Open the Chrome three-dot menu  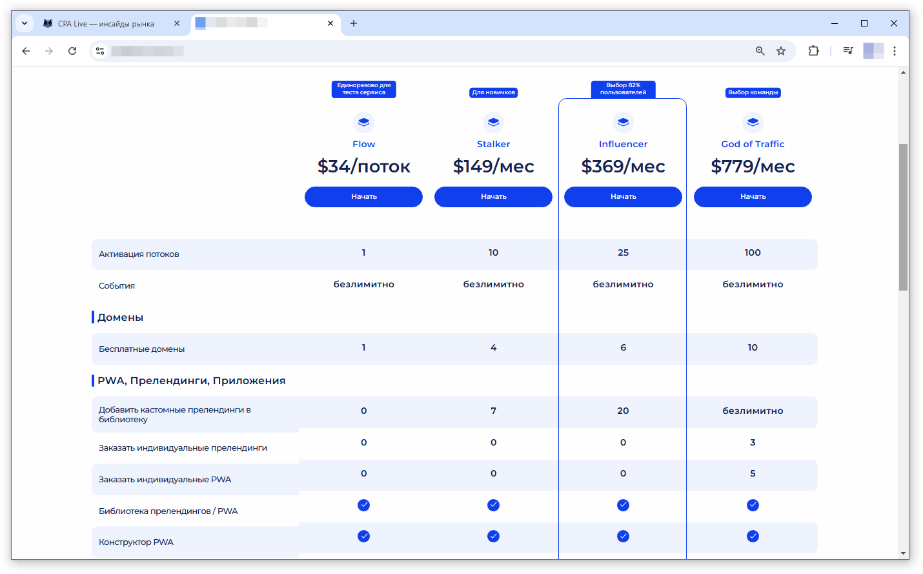pos(895,51)
